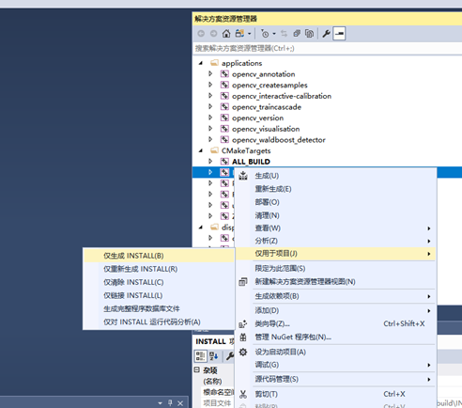462x408 pixels.
Task: Click the Collapse All icon in toolbar
Action: click(x=297, y=33)
